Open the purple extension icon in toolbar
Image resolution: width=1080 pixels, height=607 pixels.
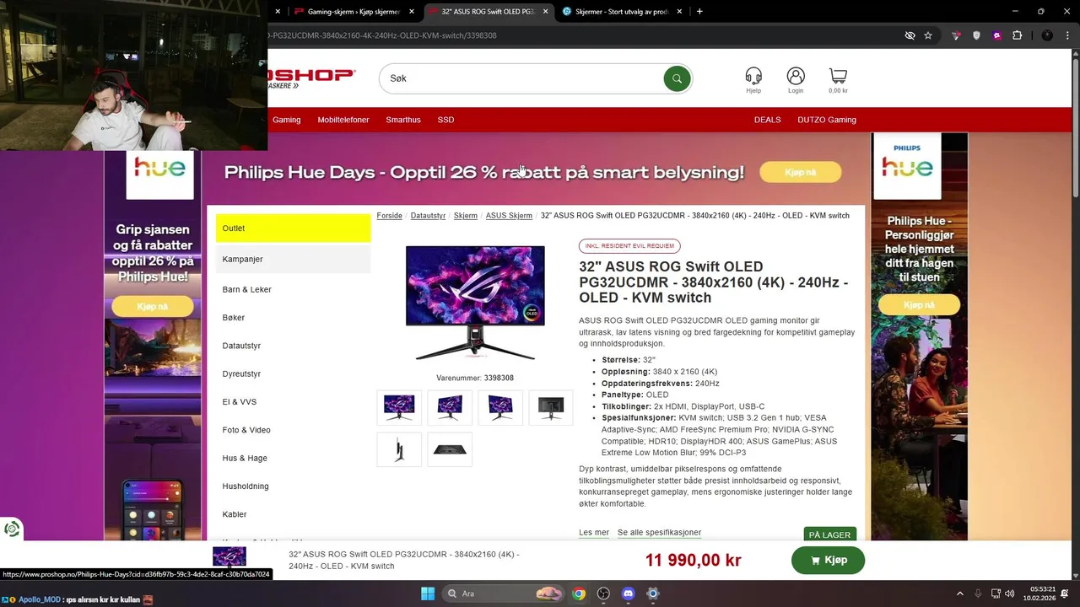click(x=996, y=35)
